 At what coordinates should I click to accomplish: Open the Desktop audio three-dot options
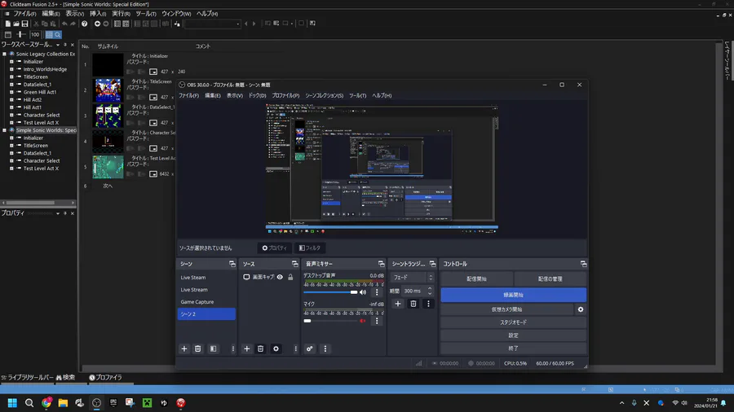[x=377, y=292]
